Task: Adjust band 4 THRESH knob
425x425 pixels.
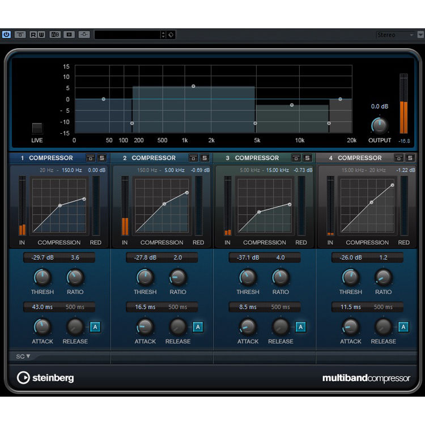Action: pyautogui.click(x=350, y=277)
